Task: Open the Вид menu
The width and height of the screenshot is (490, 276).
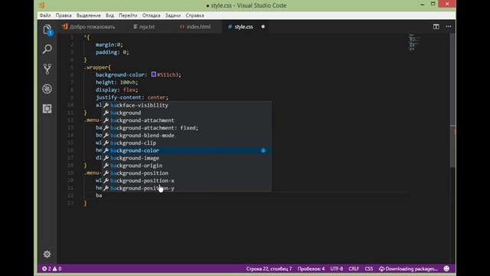Action: pyautogui.click(x=109, y=15)
